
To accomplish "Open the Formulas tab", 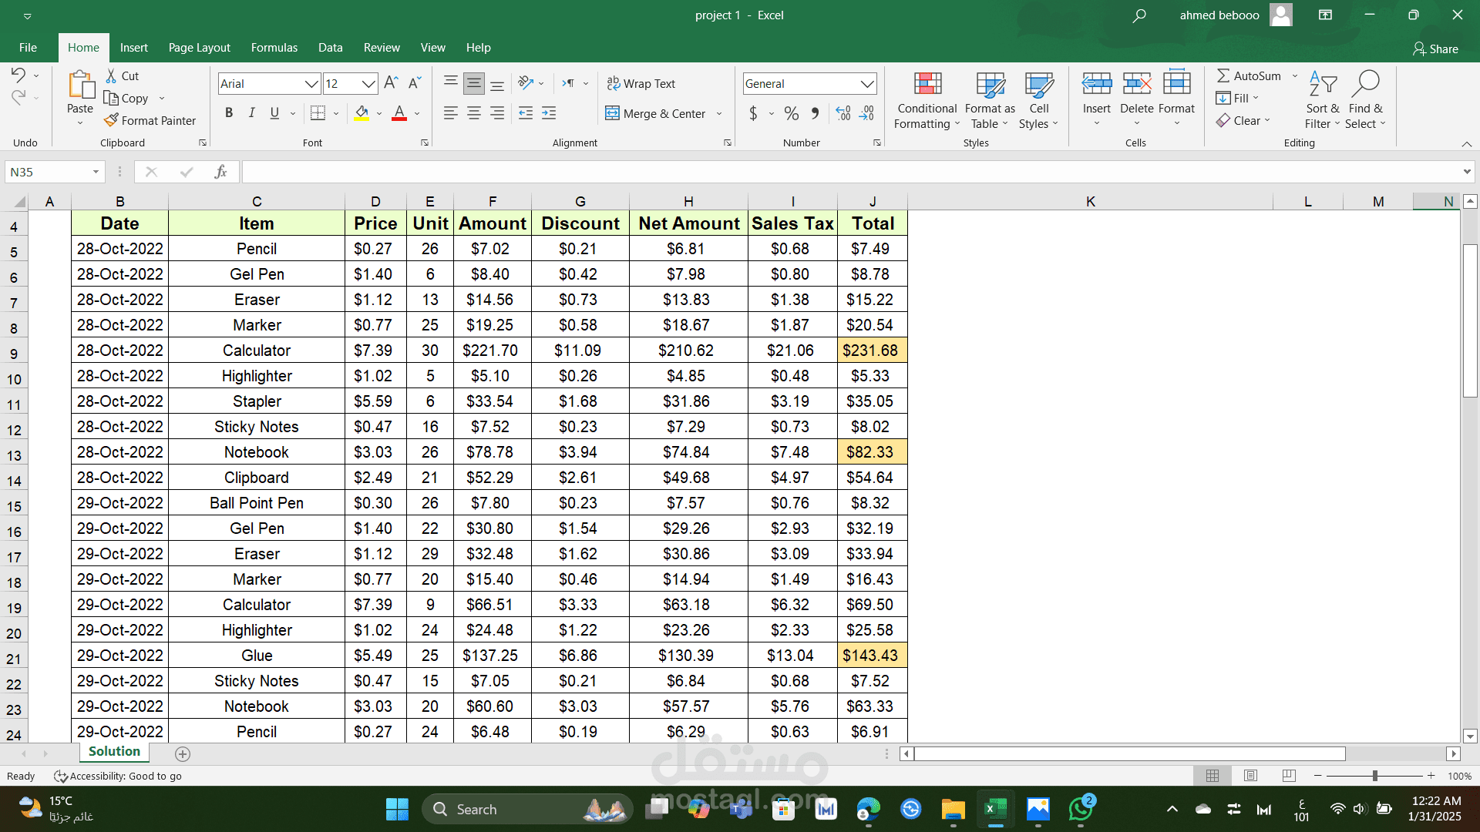I will 274,48.
